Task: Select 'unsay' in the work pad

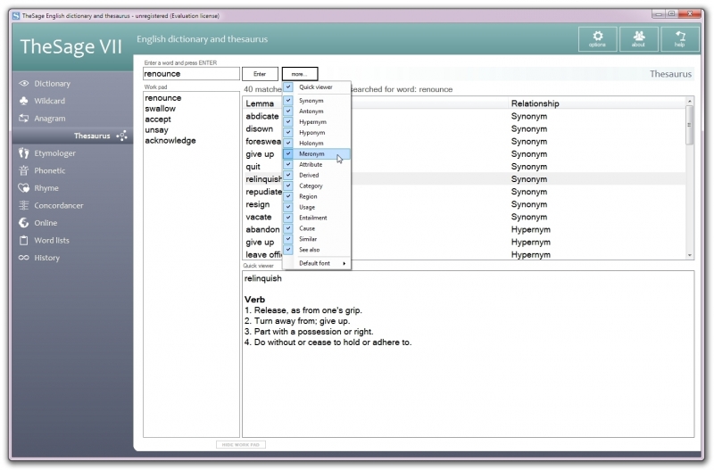Action: 157,129
